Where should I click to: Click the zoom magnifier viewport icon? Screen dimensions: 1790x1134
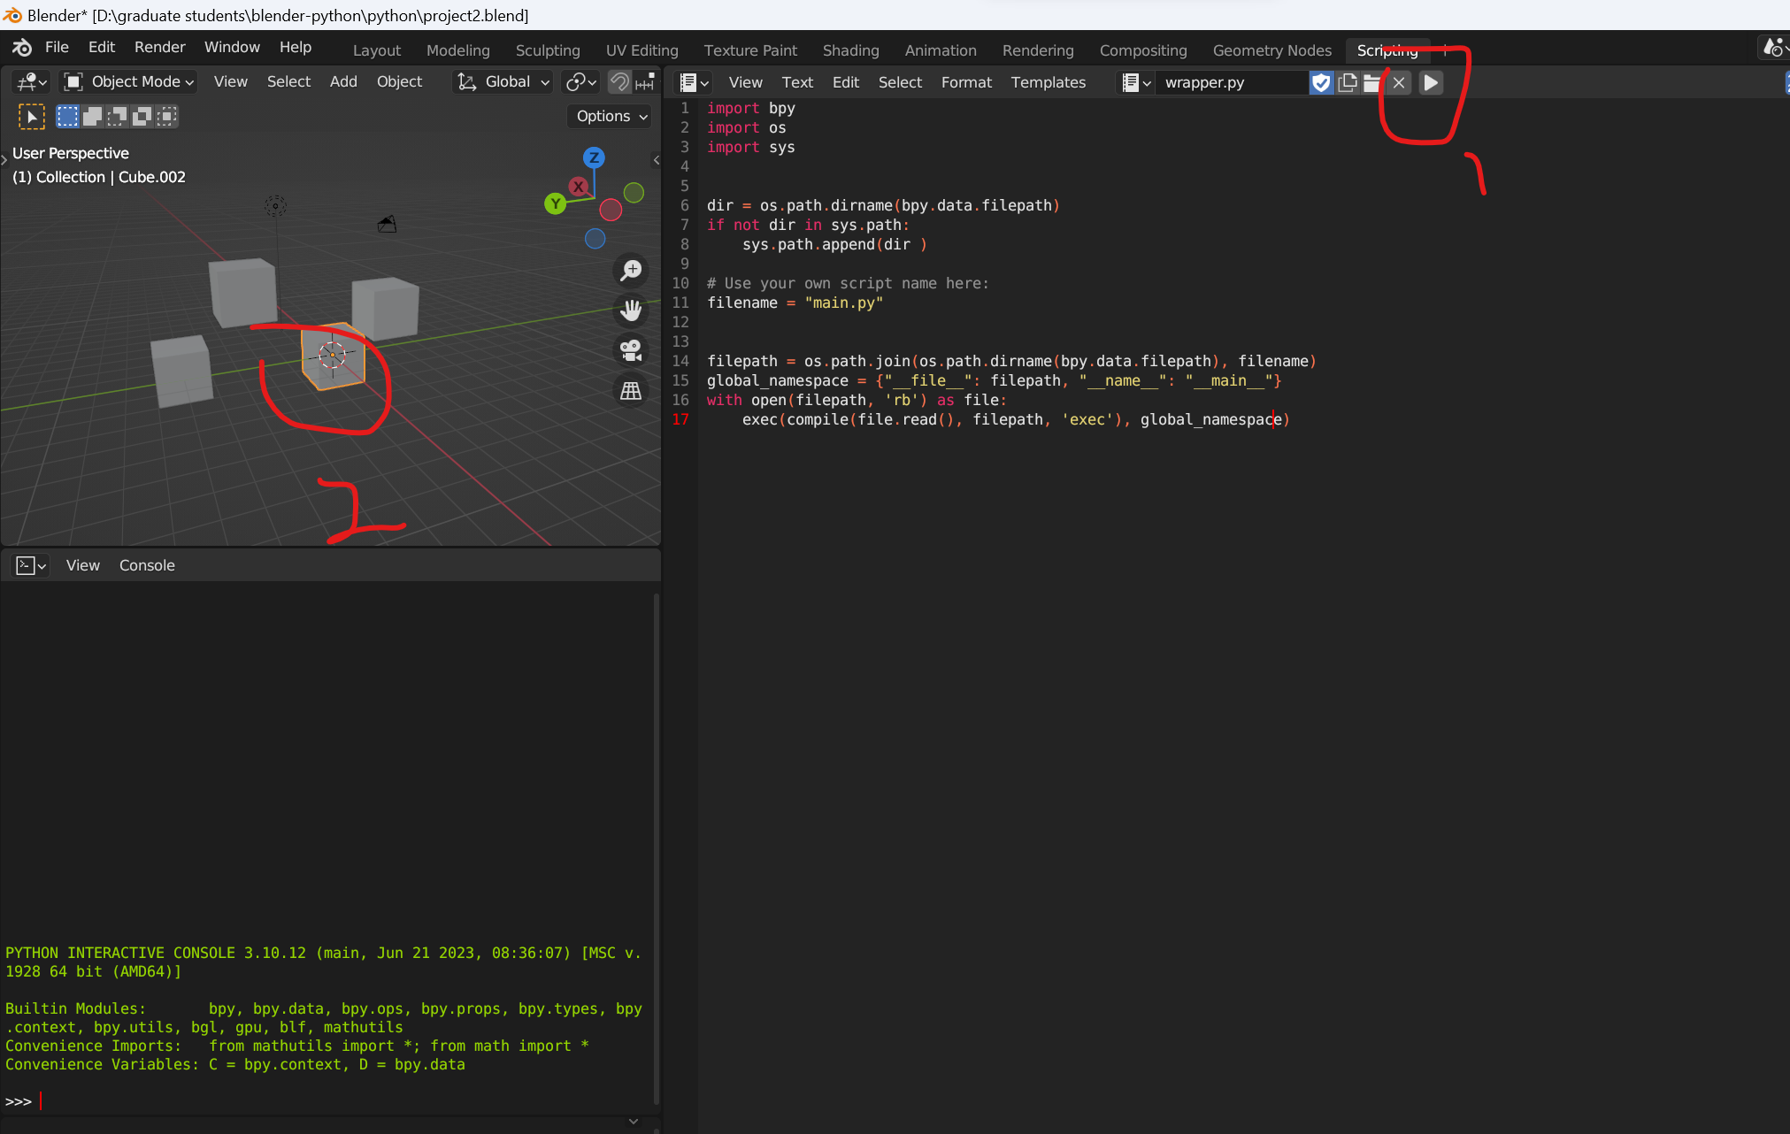[x=631, y=270]
